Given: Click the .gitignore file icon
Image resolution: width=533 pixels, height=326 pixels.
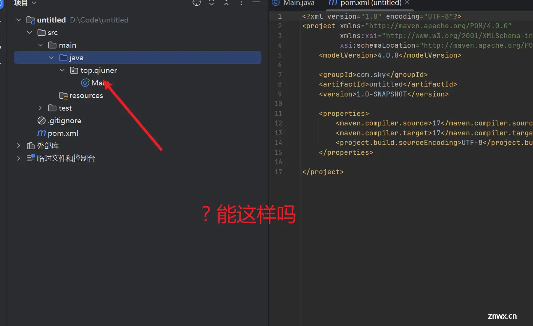Looking at the screenshot, I should pos(42,120).
